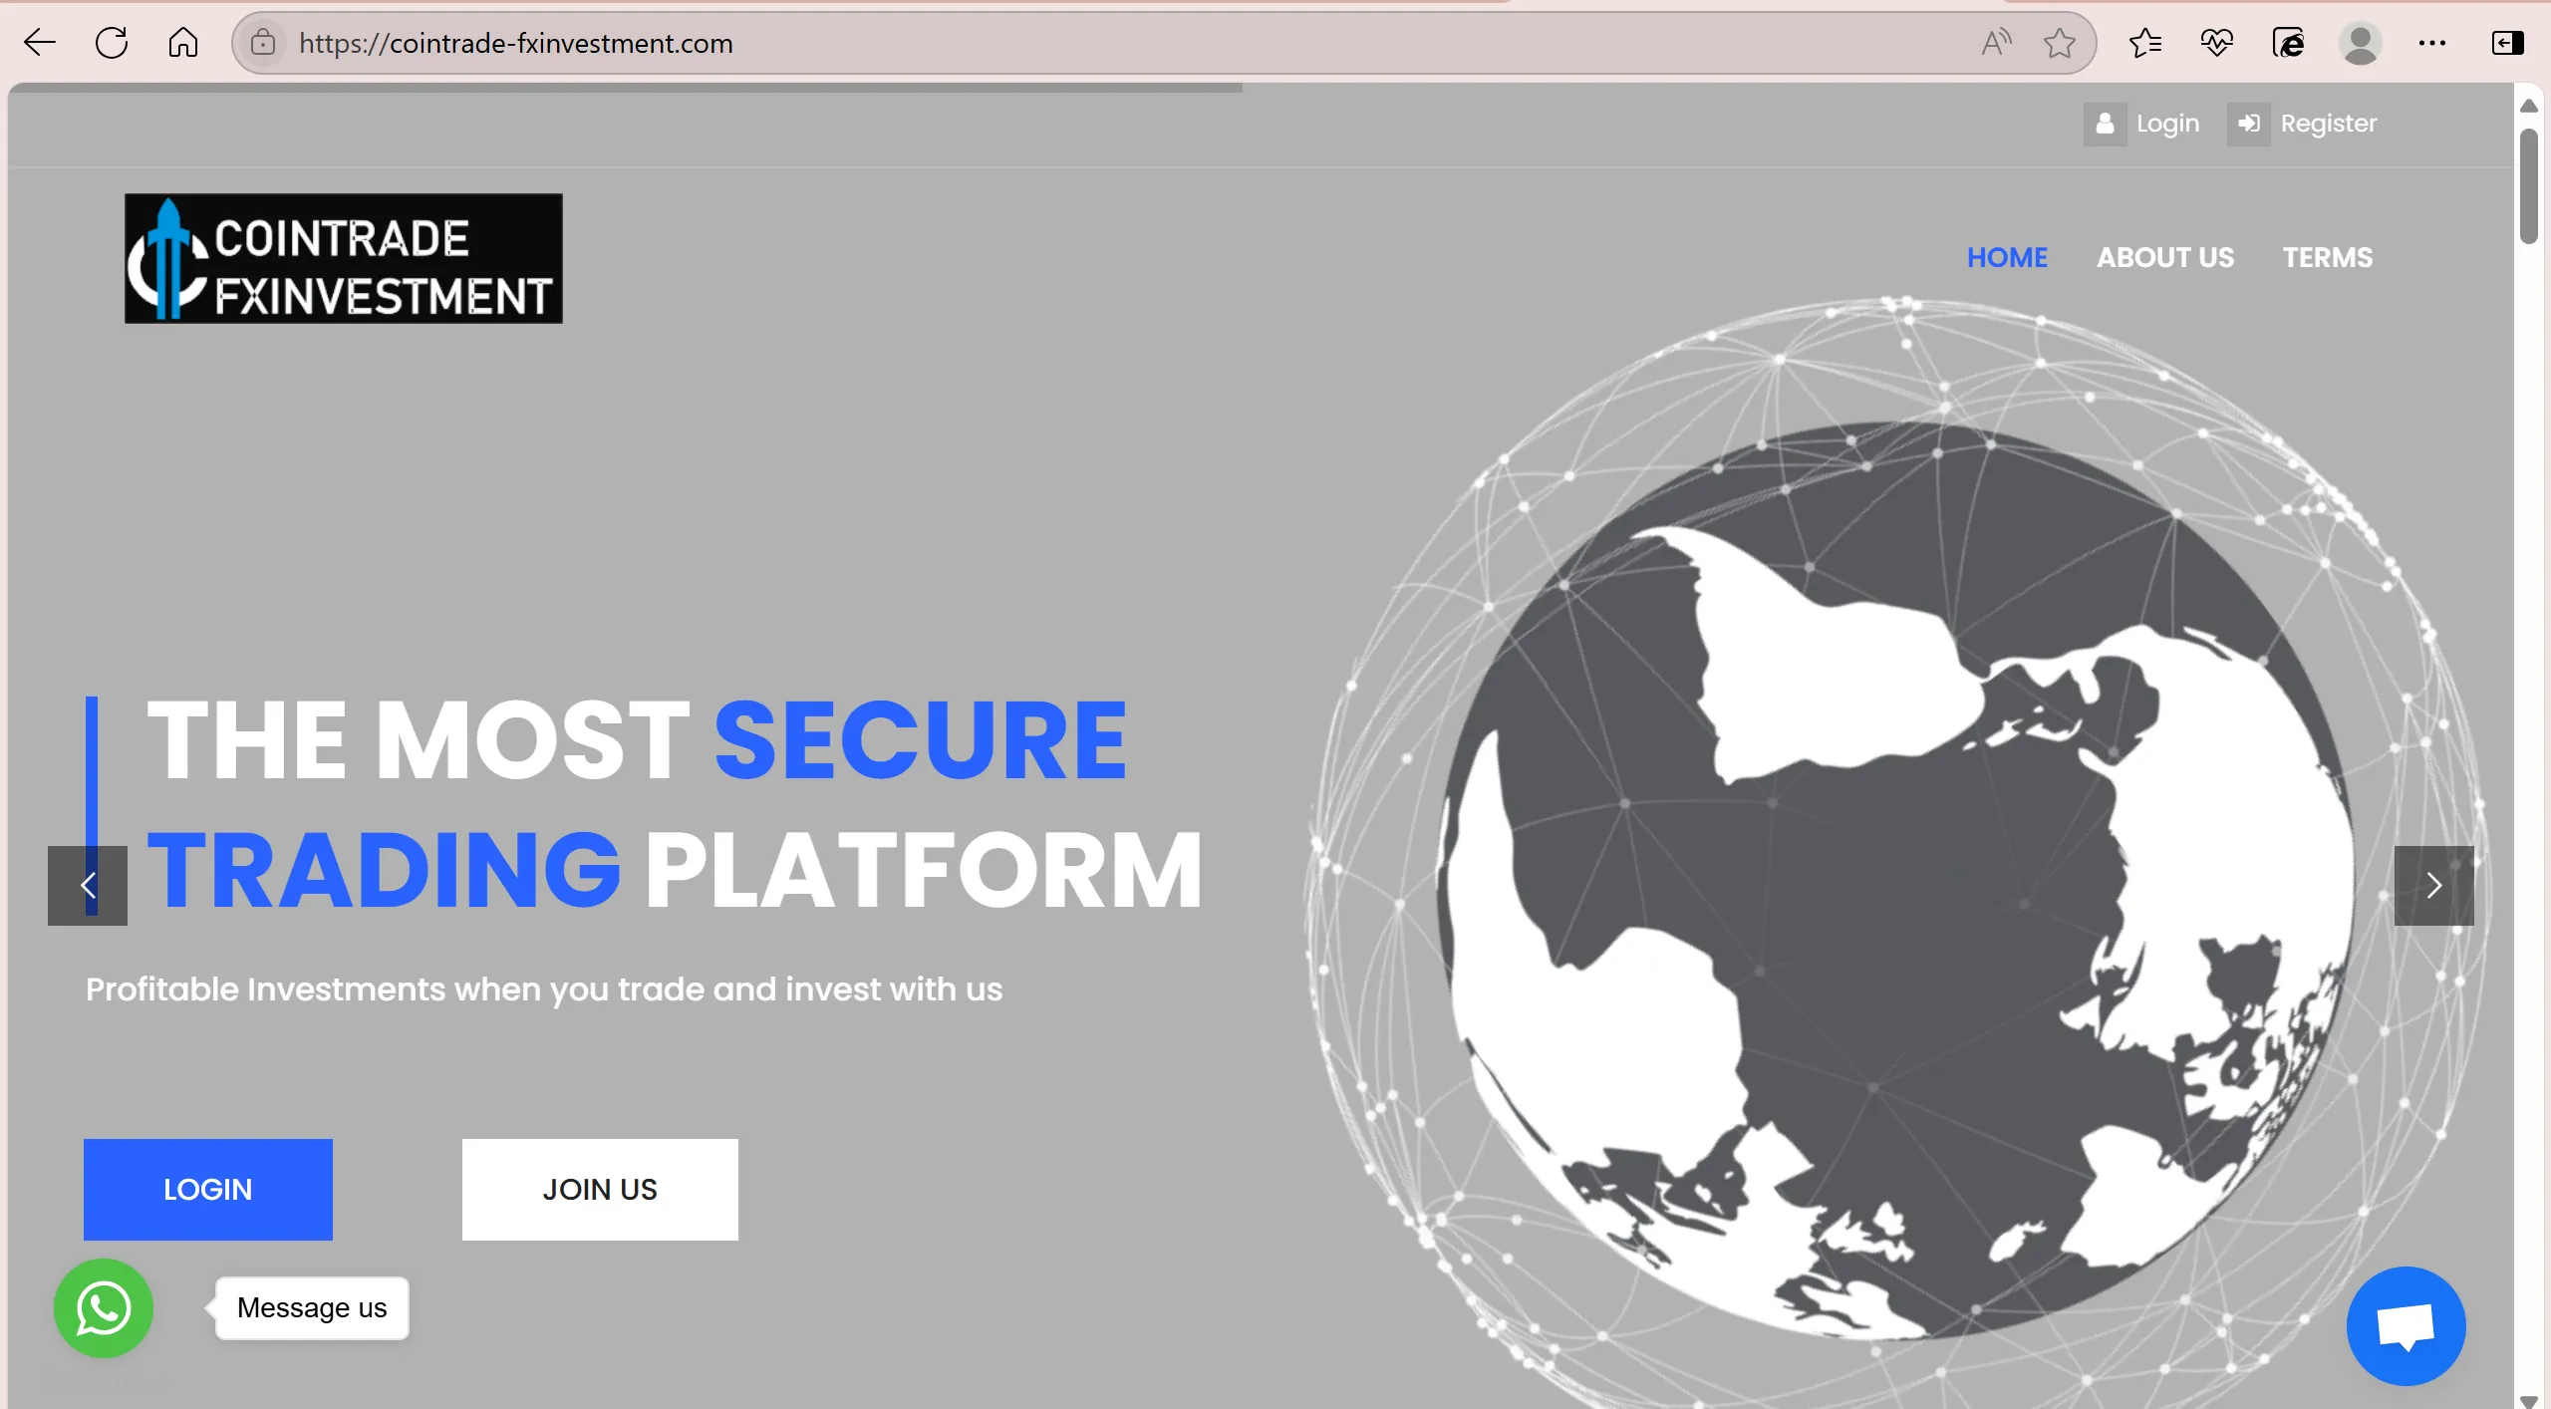
Task: Click the scrollbar up arrow
Action: coord(2529,105)
